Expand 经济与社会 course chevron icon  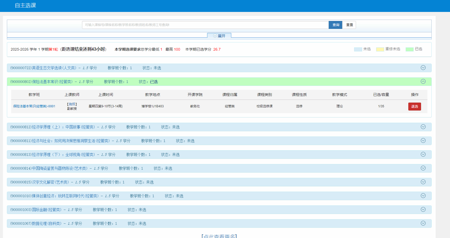[x=423, y=141]
